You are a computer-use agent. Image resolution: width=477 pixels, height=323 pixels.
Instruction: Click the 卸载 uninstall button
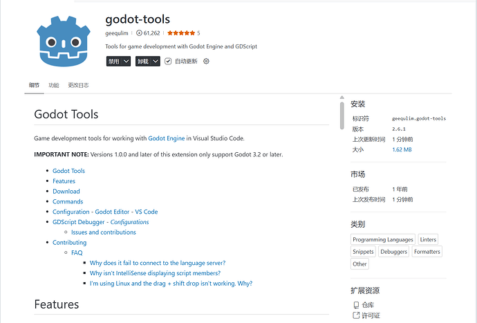(143, 61)
